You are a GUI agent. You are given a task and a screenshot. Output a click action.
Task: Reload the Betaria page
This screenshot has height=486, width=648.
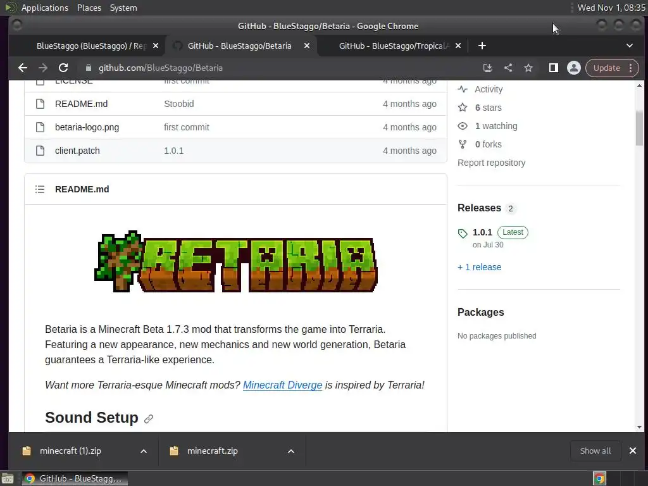coord(63,68)
